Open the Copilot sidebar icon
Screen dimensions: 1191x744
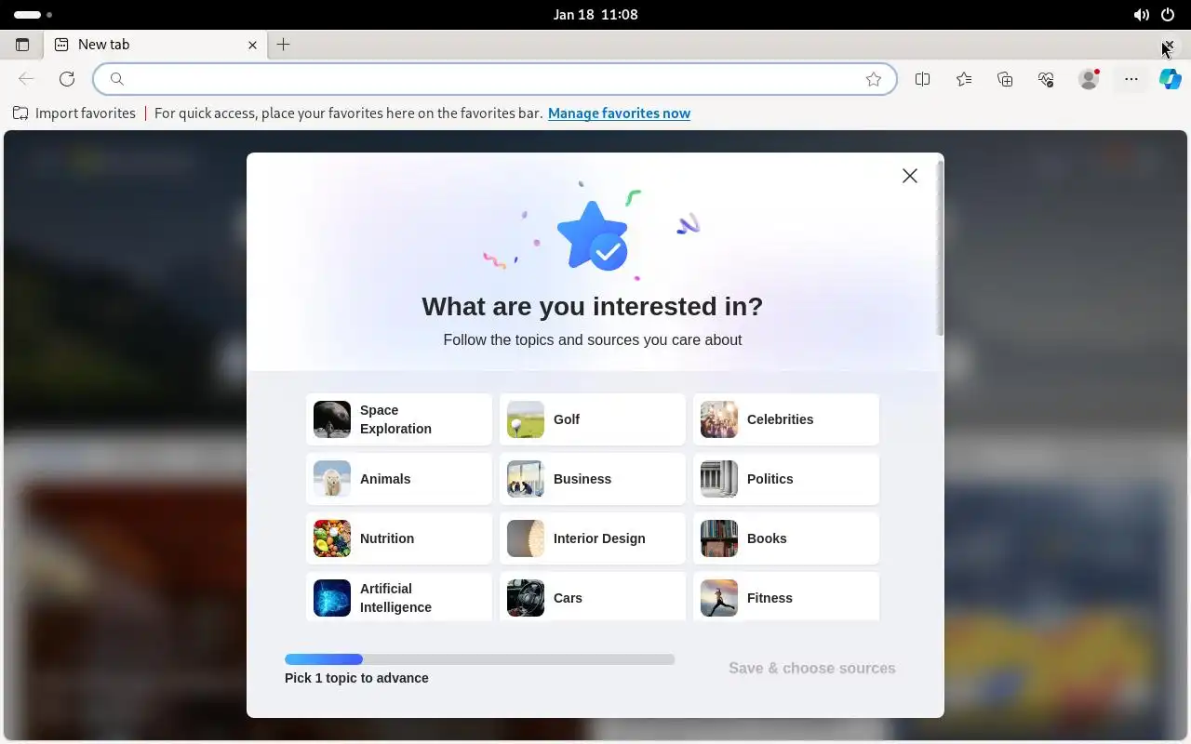point(1171,79)
